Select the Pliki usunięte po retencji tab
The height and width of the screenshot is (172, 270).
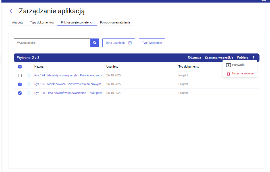(x=77, y=22)
